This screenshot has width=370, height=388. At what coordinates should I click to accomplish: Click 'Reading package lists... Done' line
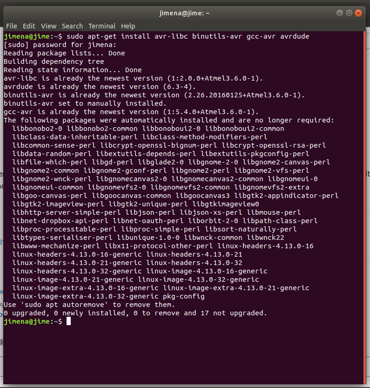[64, 53]
